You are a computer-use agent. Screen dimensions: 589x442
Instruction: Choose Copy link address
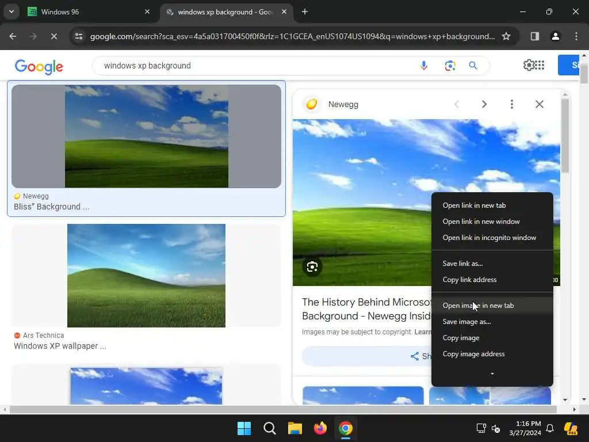[492, 280]
